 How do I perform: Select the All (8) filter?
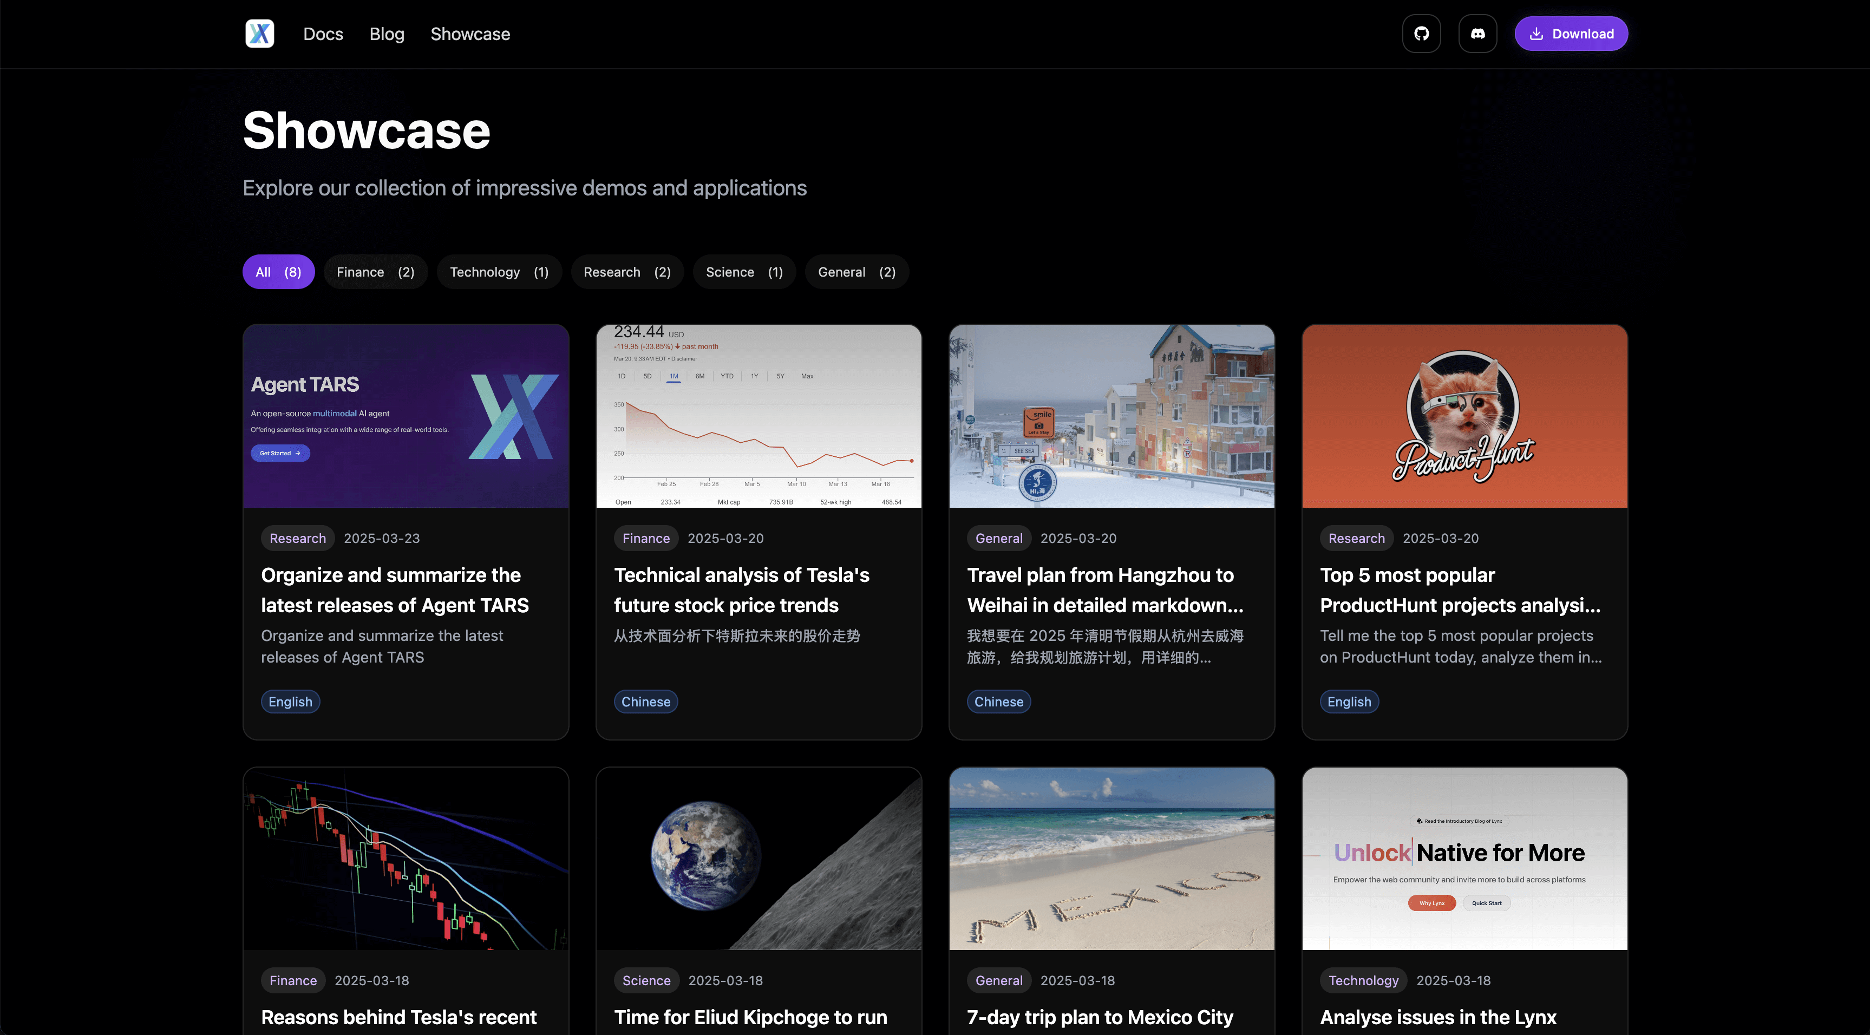[x=278, y=271]
